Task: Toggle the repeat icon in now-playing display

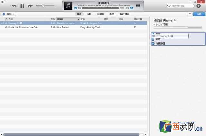Action: [x=75, y=8]
